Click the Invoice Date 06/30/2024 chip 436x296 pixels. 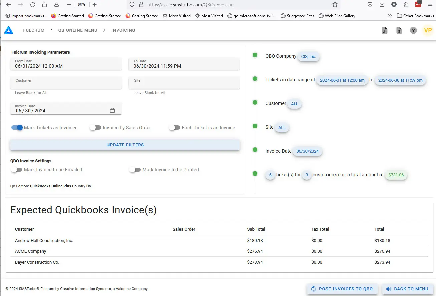coord(307,151)
